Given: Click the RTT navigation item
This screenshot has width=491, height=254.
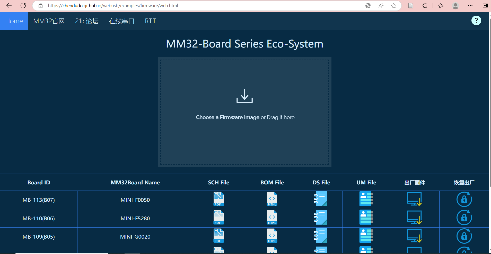Looking at the screenshot, I should 150,21.
